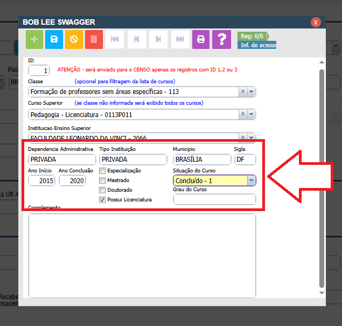342x326 pixels.
Task: Save the record with the blue disk icon
Action: point(54,39)
